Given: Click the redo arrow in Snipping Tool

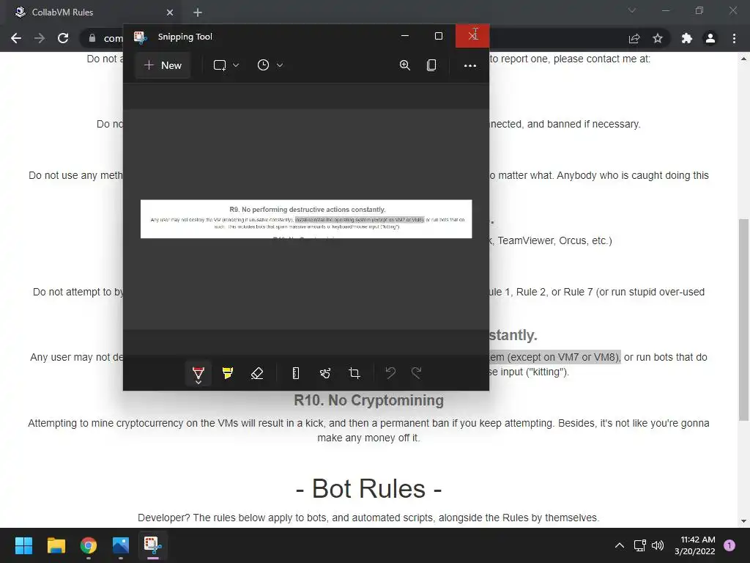Looking at the screenshot, I should (417, 373).
